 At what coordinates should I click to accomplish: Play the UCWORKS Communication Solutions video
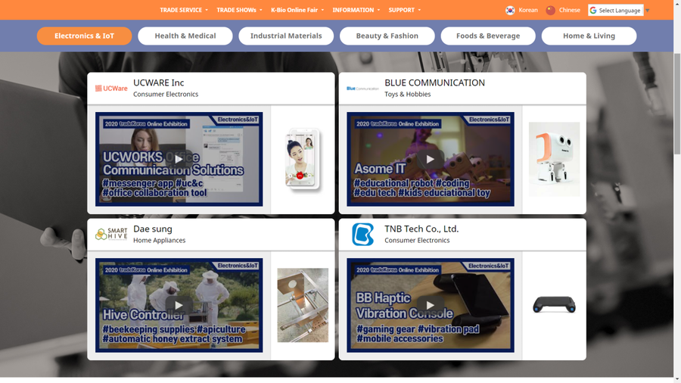[x=179, y=160]
